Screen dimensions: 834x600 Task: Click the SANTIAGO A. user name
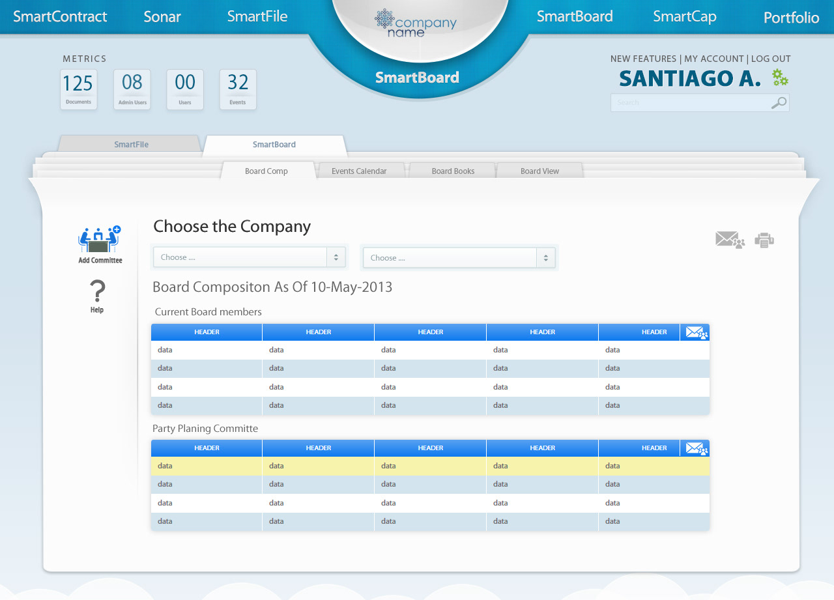point(690,78)
